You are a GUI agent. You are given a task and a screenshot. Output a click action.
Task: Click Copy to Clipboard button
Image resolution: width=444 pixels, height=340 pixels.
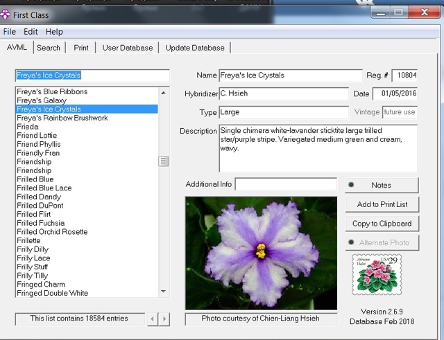382,224
